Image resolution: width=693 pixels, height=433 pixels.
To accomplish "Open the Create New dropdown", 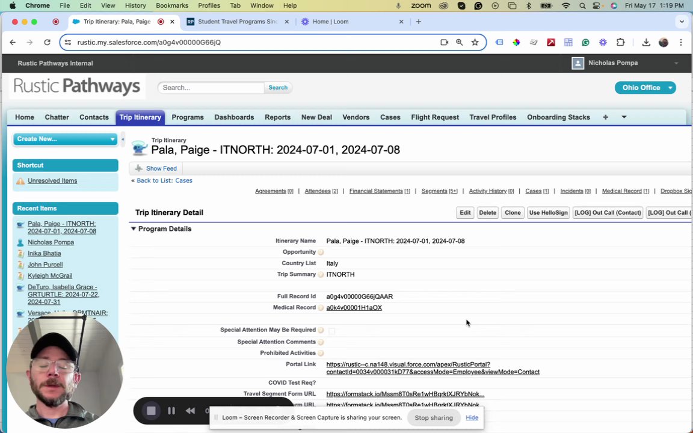I will coord(65,139).
